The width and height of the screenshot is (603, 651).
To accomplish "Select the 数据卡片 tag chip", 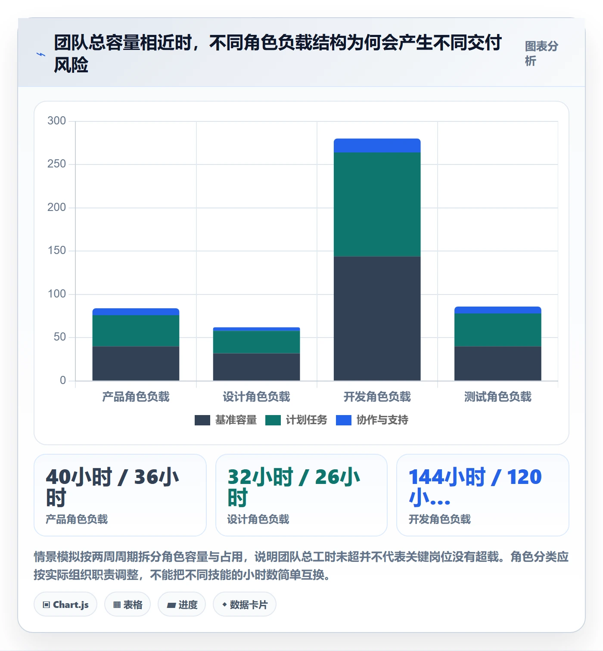I will pos(245,604).
